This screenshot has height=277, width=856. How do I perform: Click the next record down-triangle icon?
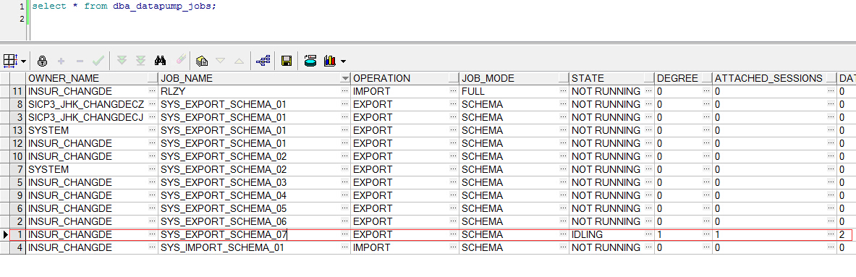[221, 61]
